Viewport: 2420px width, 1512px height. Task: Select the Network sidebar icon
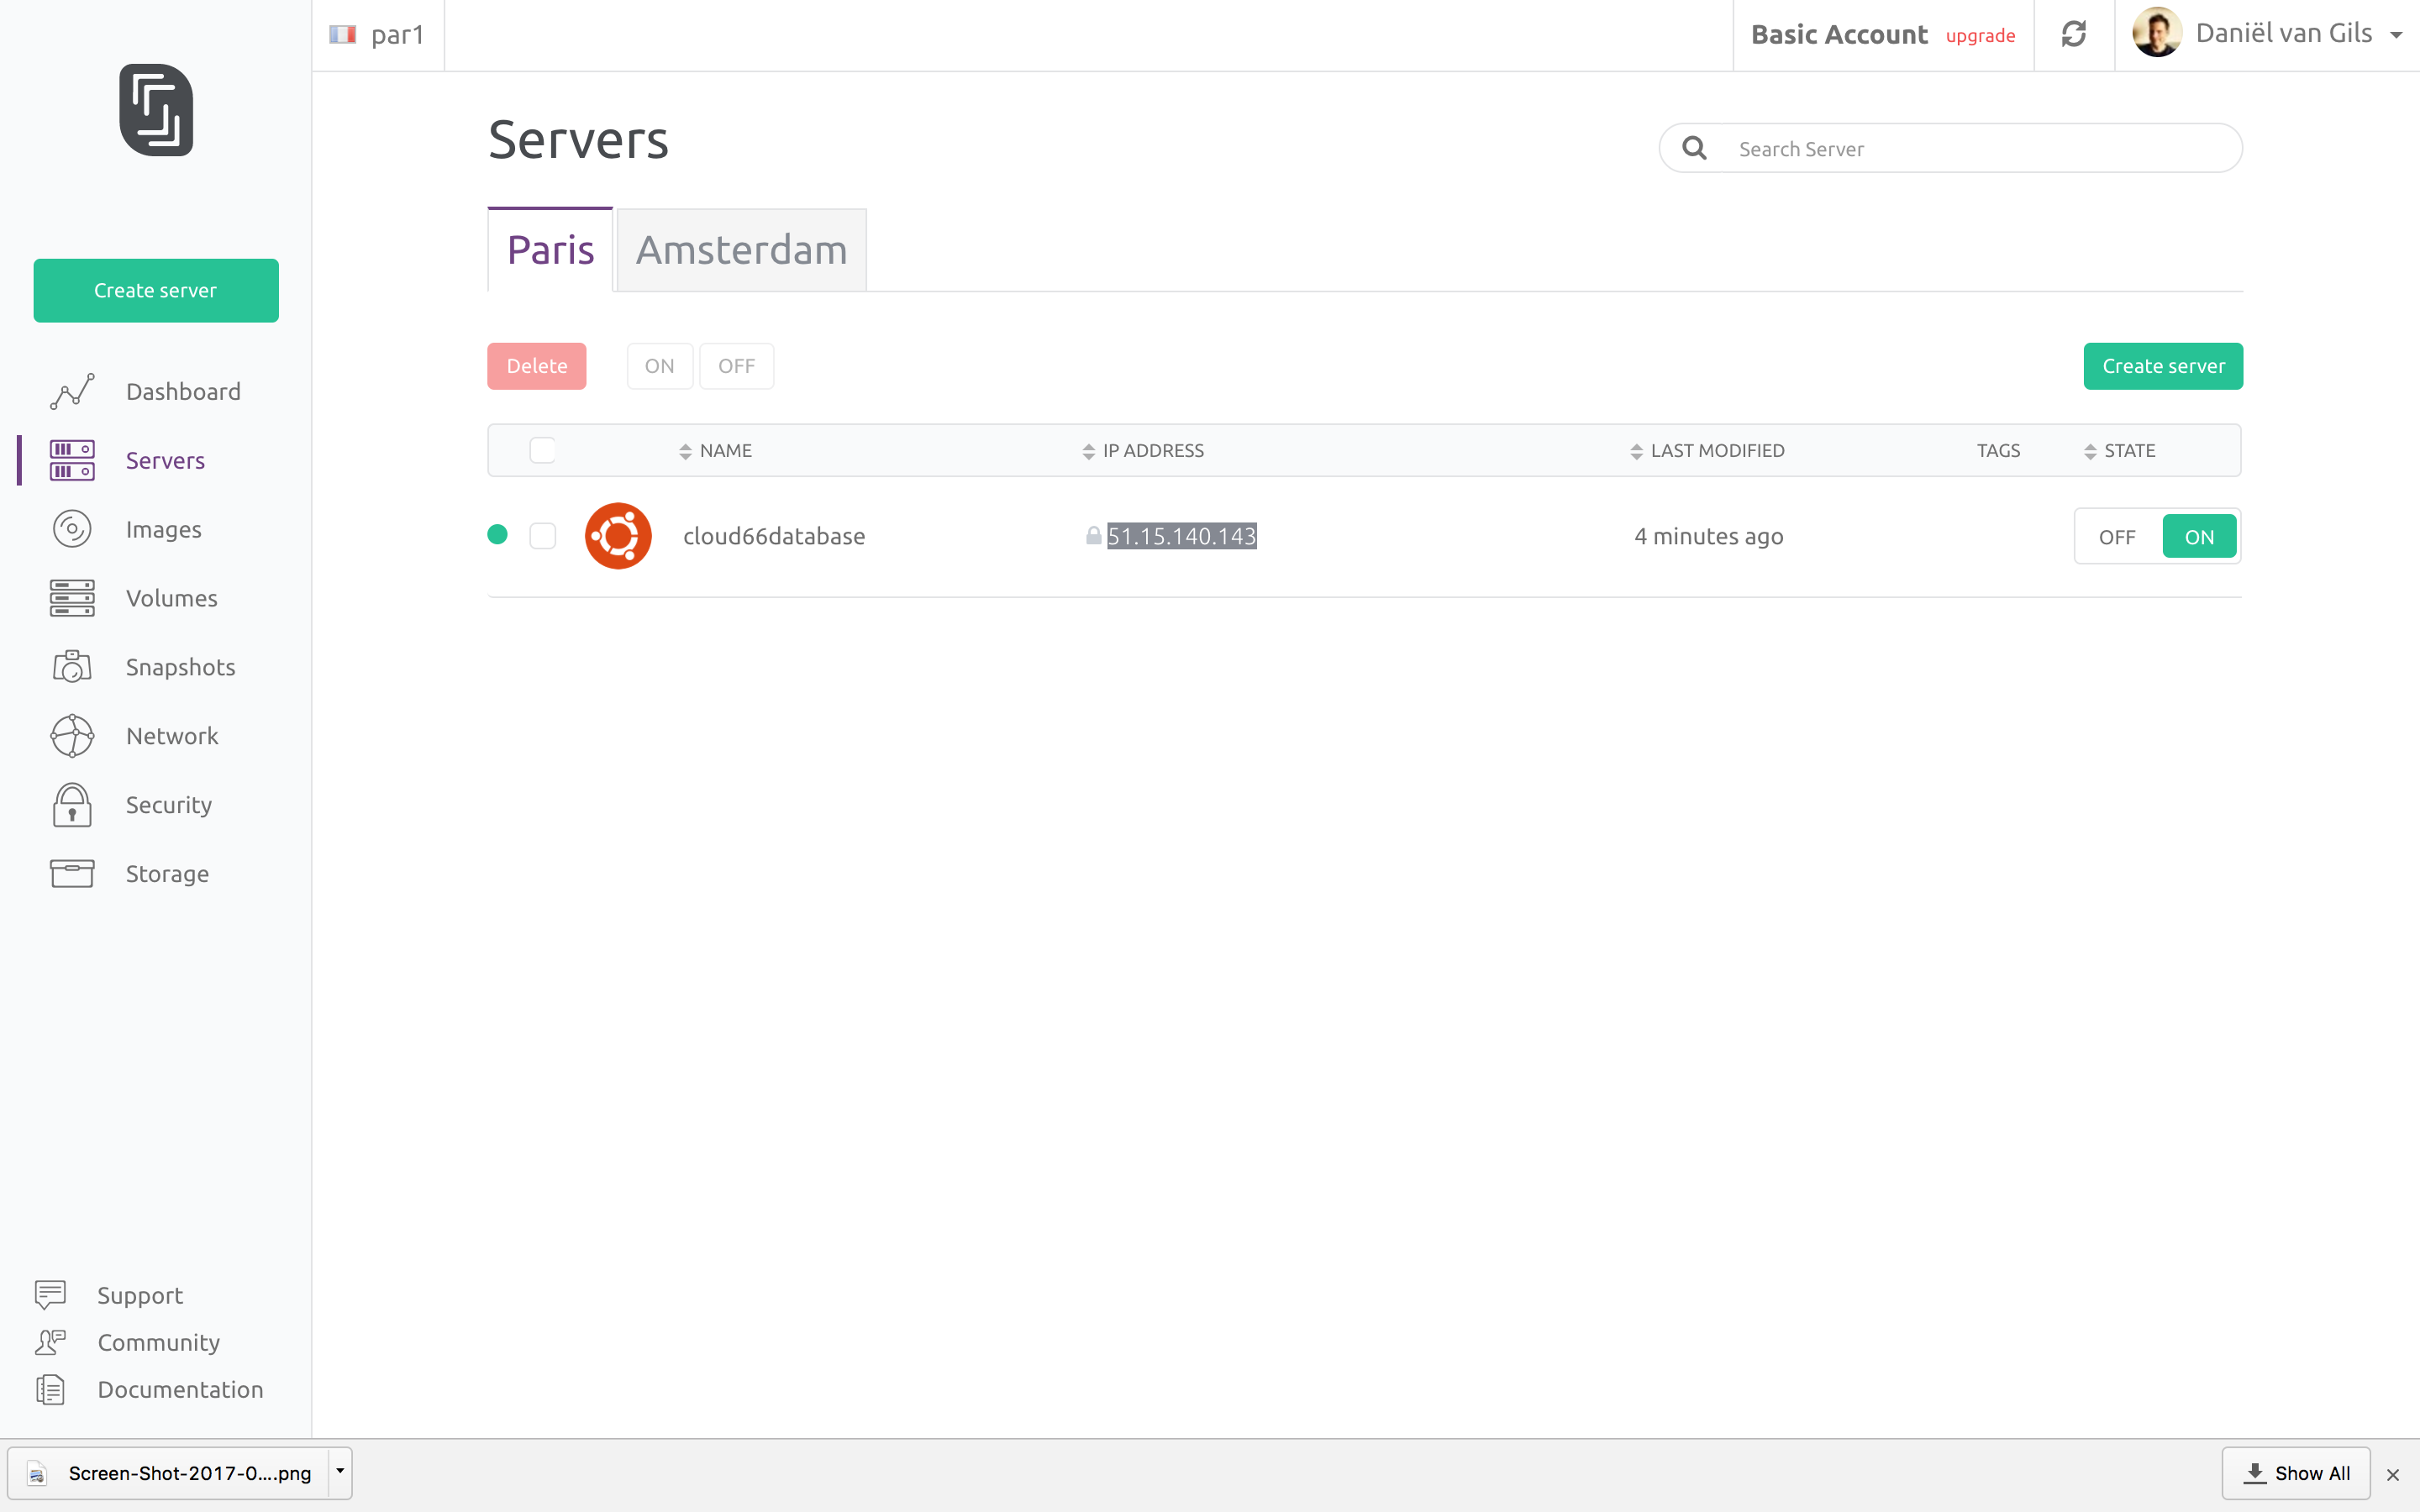pyautogui.click(x=71, y=735)
